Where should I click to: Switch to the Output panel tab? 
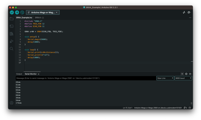(19, 74)
